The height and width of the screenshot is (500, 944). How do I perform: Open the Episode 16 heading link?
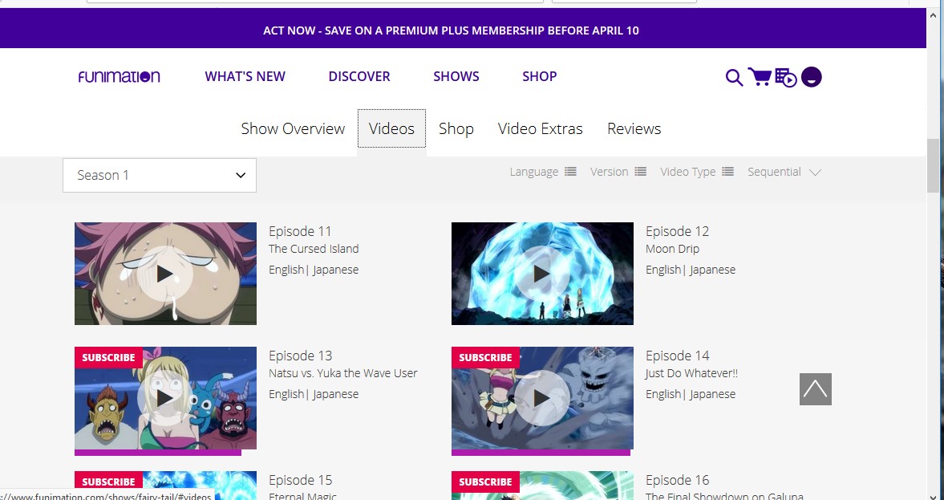tap(677, 480)
